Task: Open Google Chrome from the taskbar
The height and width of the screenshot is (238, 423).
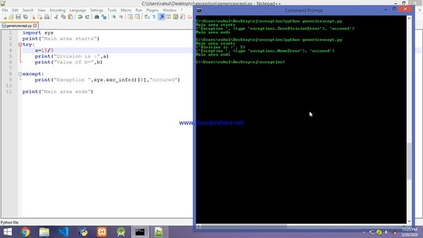Action: point(25,232)
